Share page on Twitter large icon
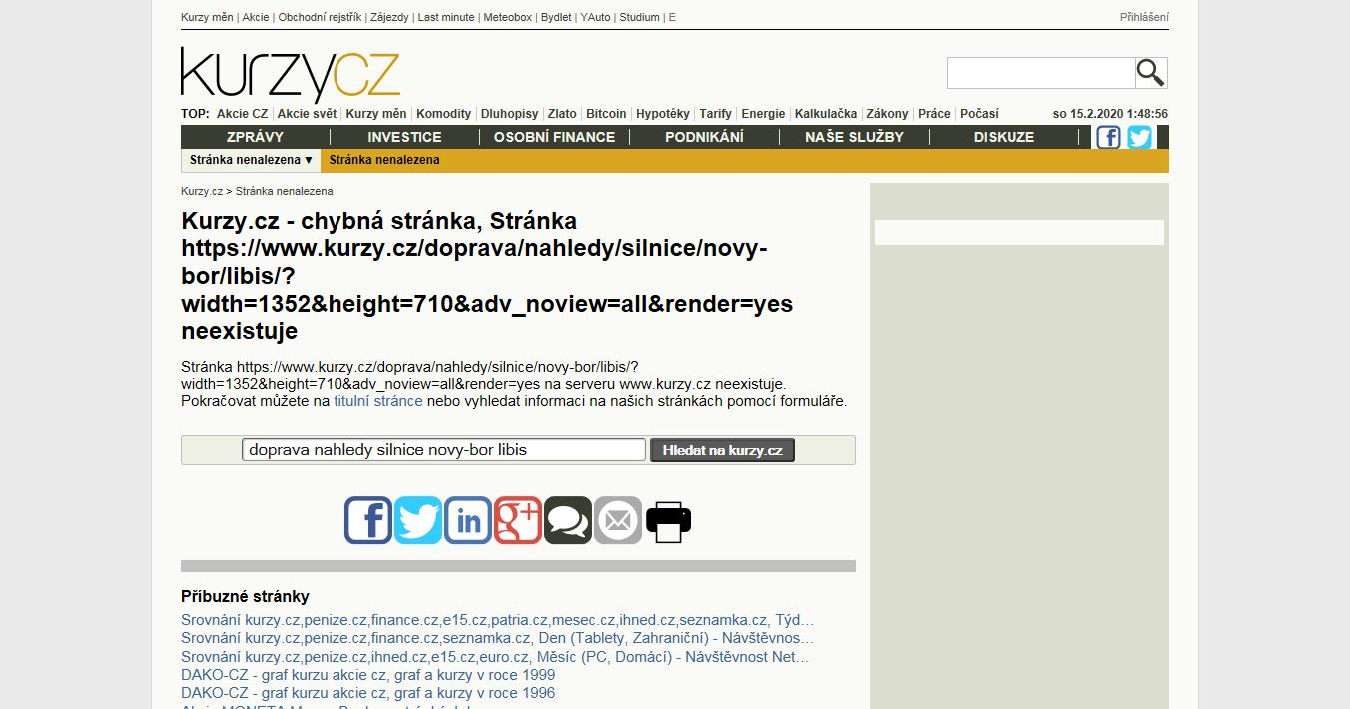This screenshot has width=1350, height=709. coord(418,520)
